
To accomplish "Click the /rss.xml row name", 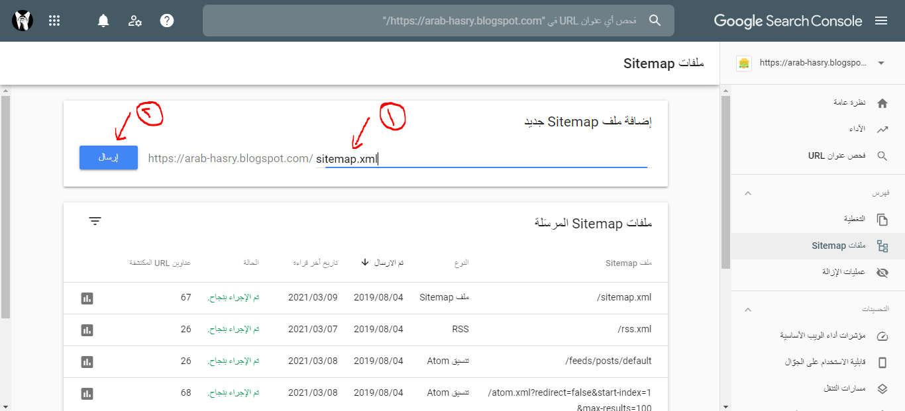I will coord(635,330).
